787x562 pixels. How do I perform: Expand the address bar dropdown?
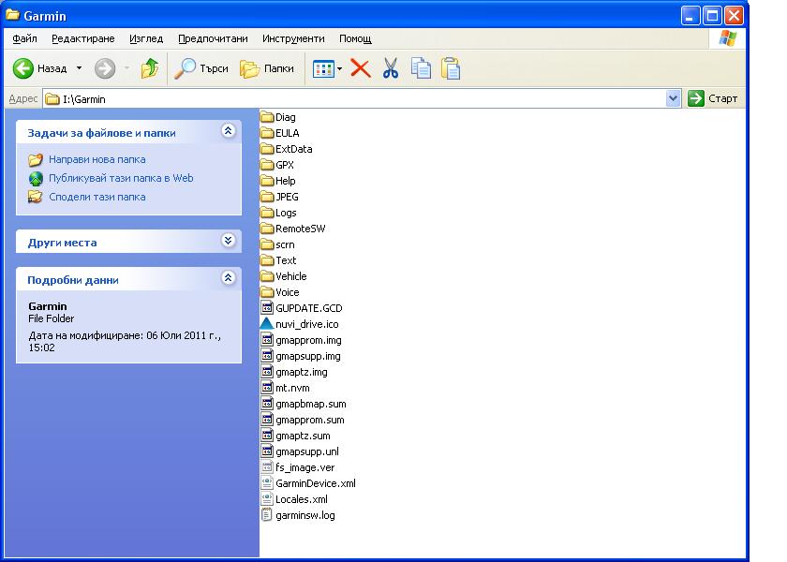(673, 98)
